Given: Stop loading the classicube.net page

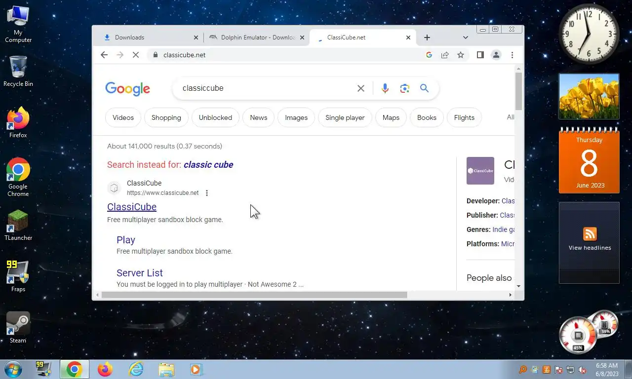Looking at the screenshot, I should [x=136, y=55].
